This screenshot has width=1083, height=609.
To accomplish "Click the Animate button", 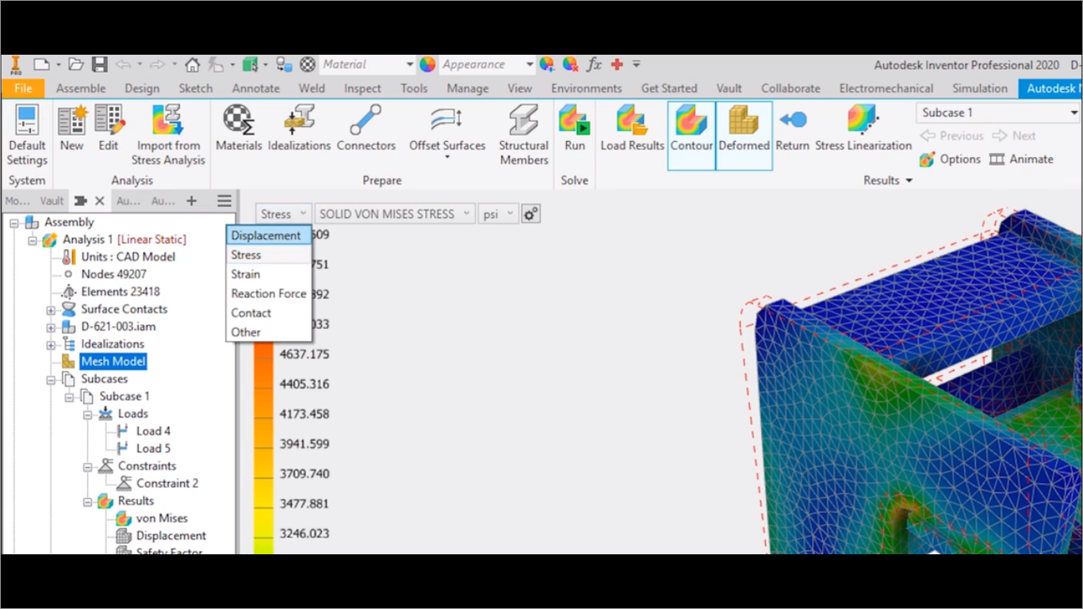I will click(1021, 159).
